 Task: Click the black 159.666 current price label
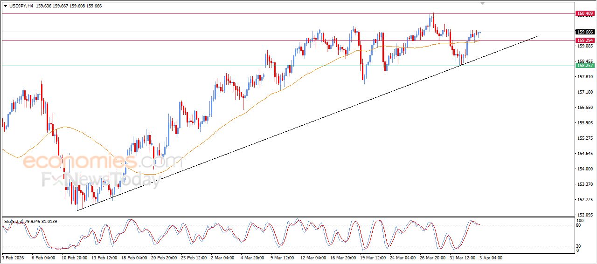click(585, 32)
